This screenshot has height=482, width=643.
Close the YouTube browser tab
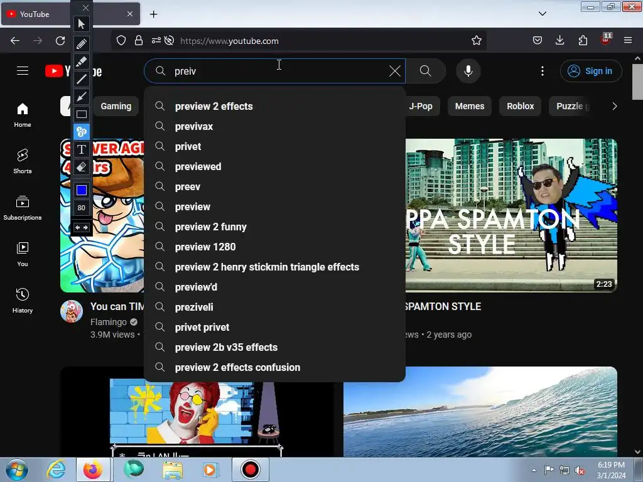point(129,14)
